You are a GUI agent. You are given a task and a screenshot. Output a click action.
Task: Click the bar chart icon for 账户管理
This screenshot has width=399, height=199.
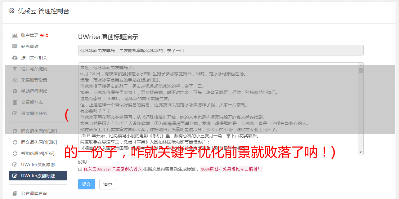[x=15, y=35]
